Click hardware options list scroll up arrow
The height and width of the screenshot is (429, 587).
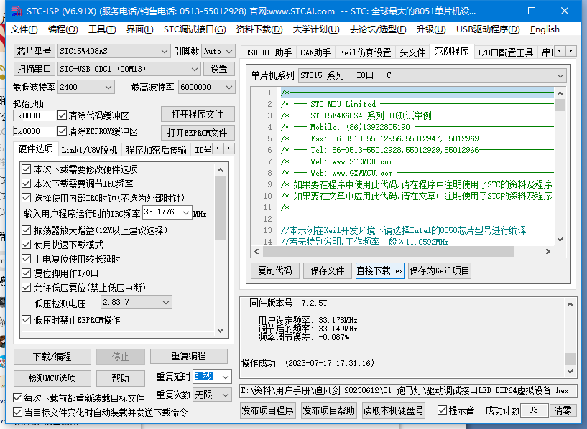tap(220, 171)
